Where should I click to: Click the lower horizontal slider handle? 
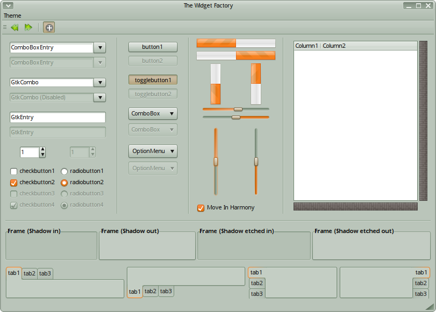click(x=236, y=117)
